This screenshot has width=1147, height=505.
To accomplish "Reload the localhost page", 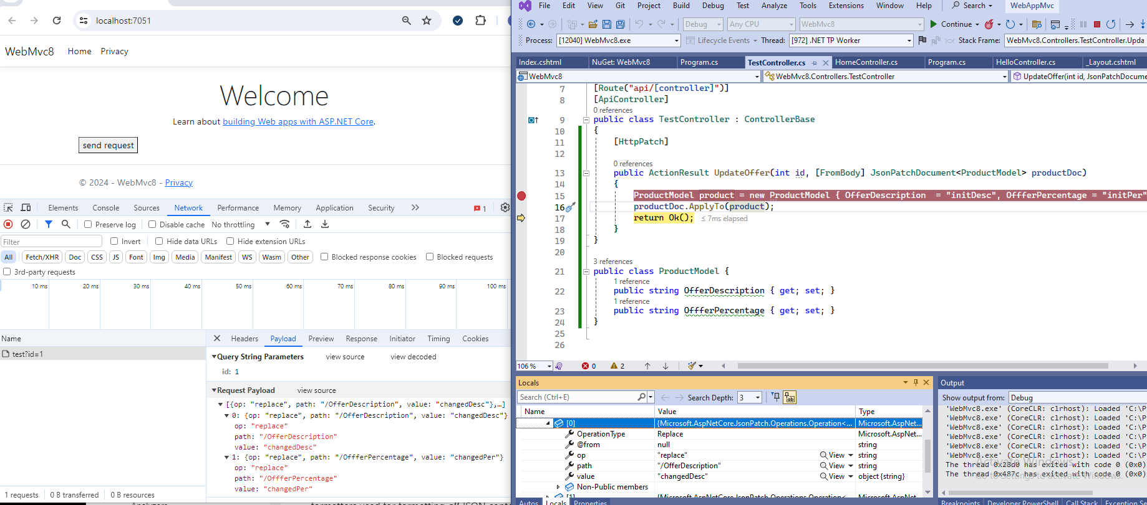I will click(x=57, y=21).
